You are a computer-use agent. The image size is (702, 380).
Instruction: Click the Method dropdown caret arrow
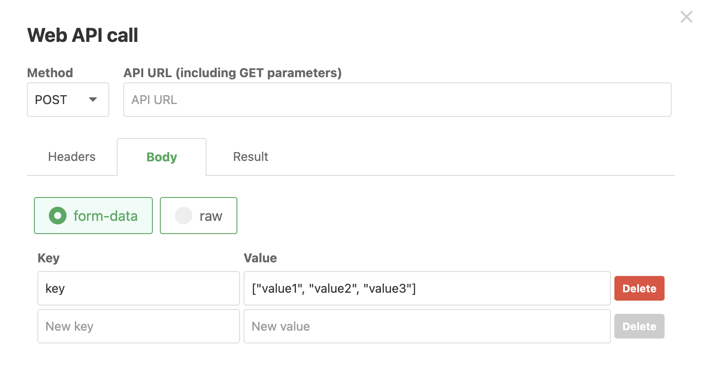click(x=93, y=100)
